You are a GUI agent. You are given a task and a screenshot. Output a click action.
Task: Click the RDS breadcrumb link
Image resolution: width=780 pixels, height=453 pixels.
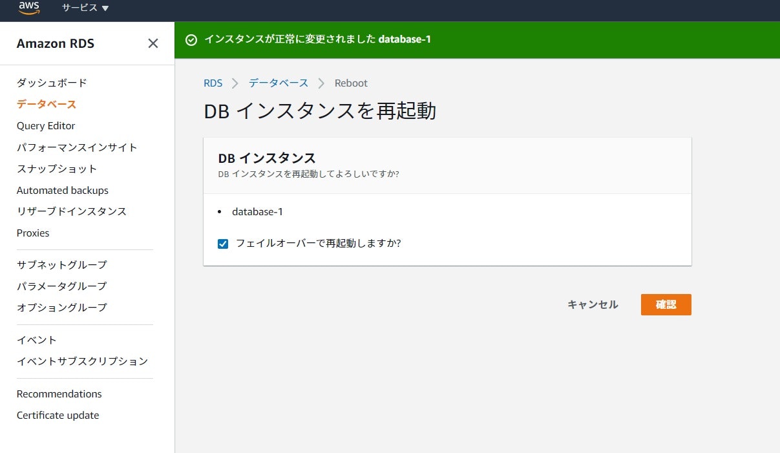213,83
